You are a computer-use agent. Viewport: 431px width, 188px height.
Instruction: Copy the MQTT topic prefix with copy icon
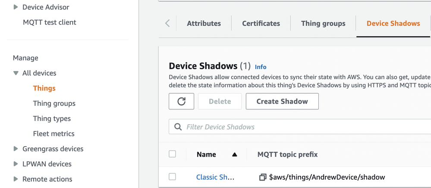[x=263, y=177]
